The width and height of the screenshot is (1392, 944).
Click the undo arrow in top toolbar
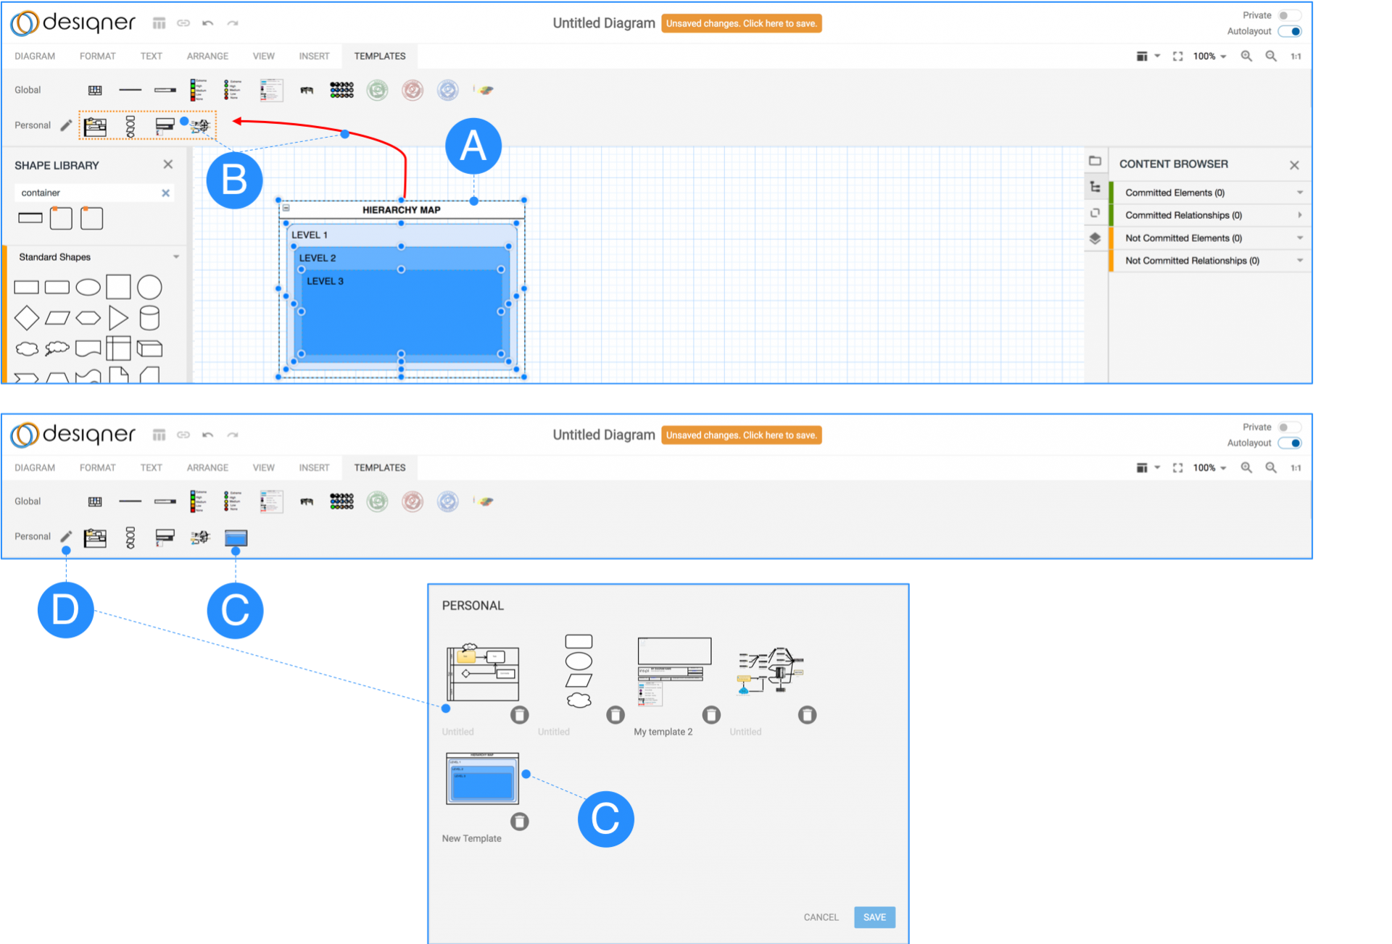pyautogui.click(x=207, y=23)
